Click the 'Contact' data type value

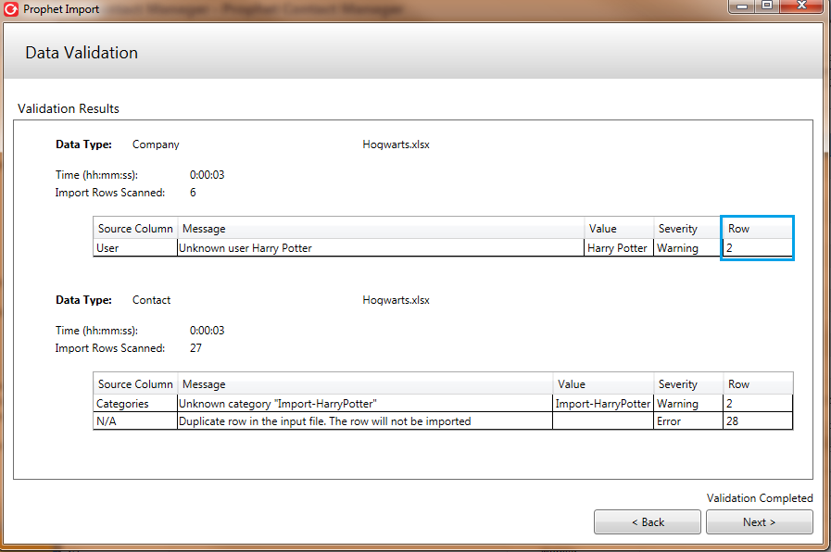click(152, 300)
